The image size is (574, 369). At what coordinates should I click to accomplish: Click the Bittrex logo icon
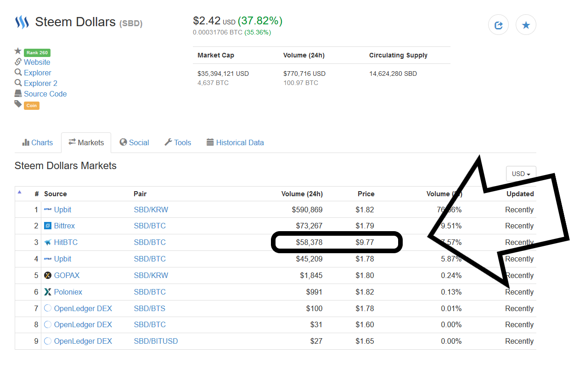click(48, 226)
